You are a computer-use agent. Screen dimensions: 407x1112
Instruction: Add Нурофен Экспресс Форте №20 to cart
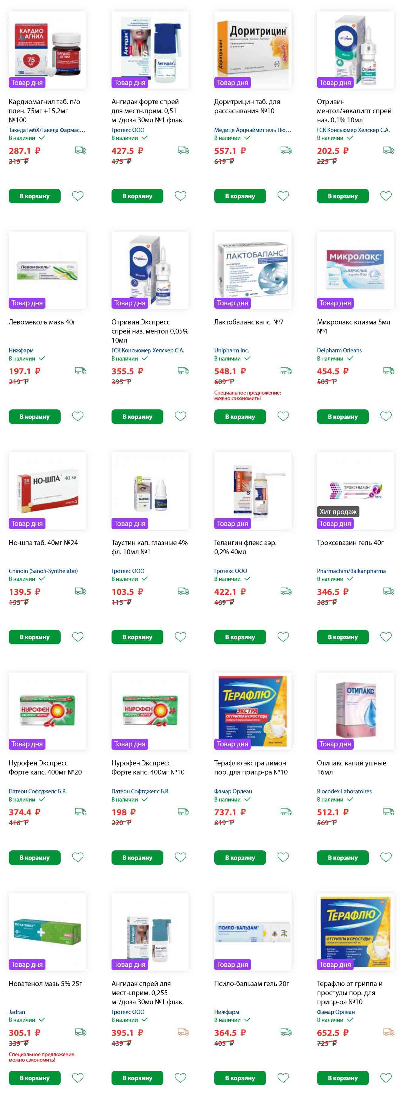(x=35, y=858)
